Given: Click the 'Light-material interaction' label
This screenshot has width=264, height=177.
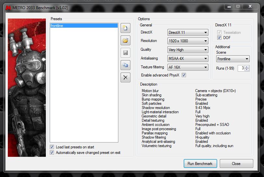Looking at the screenshot, I should coord(160,112).
